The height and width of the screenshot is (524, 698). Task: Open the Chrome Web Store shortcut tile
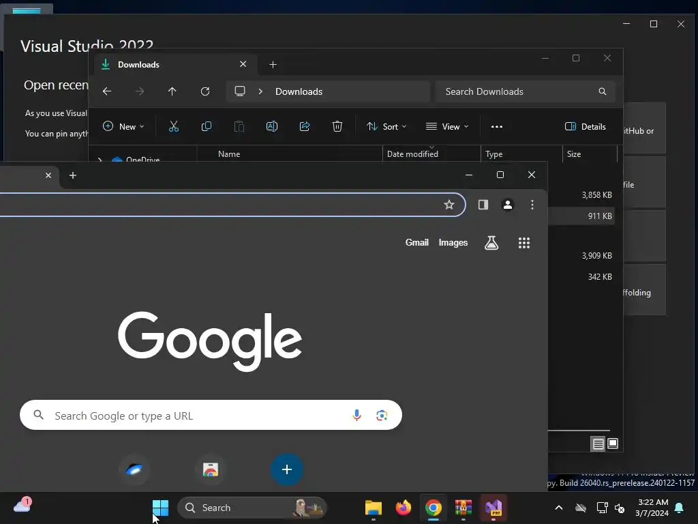coord(211,469)
